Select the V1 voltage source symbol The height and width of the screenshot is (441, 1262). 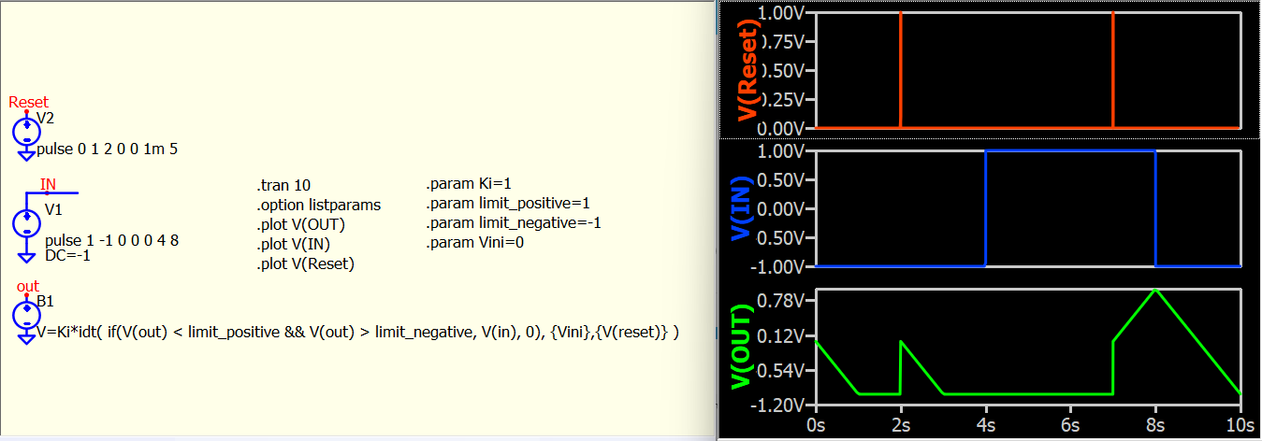[26, 222]
